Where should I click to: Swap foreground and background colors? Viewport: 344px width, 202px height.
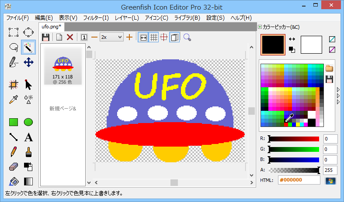292,39
